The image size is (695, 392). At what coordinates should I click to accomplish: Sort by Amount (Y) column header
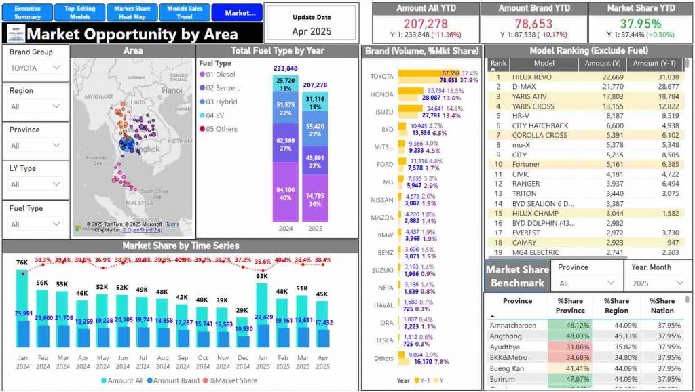click(x=603, y=63)
